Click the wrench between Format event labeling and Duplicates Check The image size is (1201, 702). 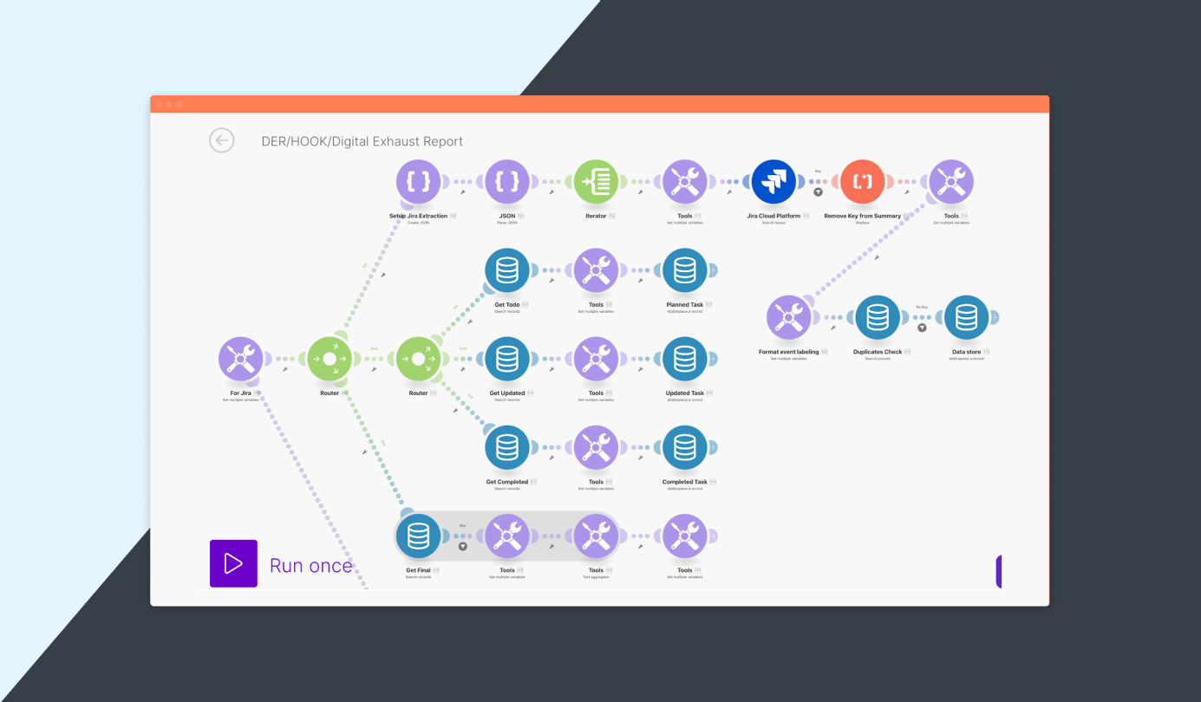coord(834,327)
